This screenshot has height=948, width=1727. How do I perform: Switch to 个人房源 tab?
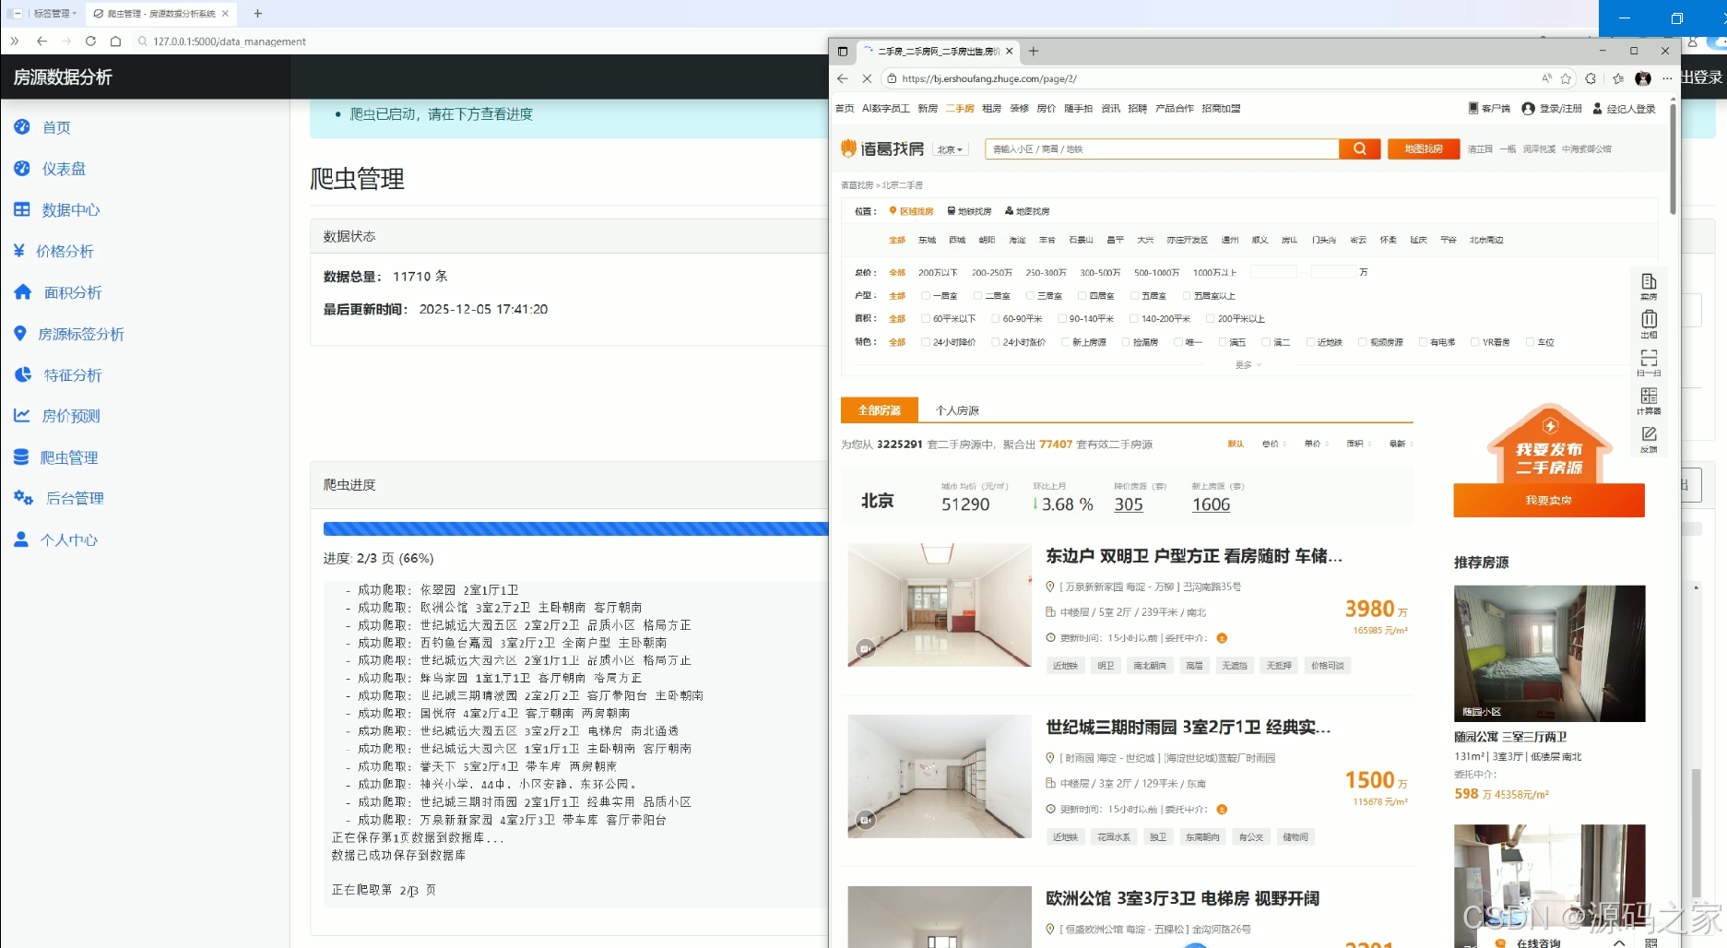(957, 410)
